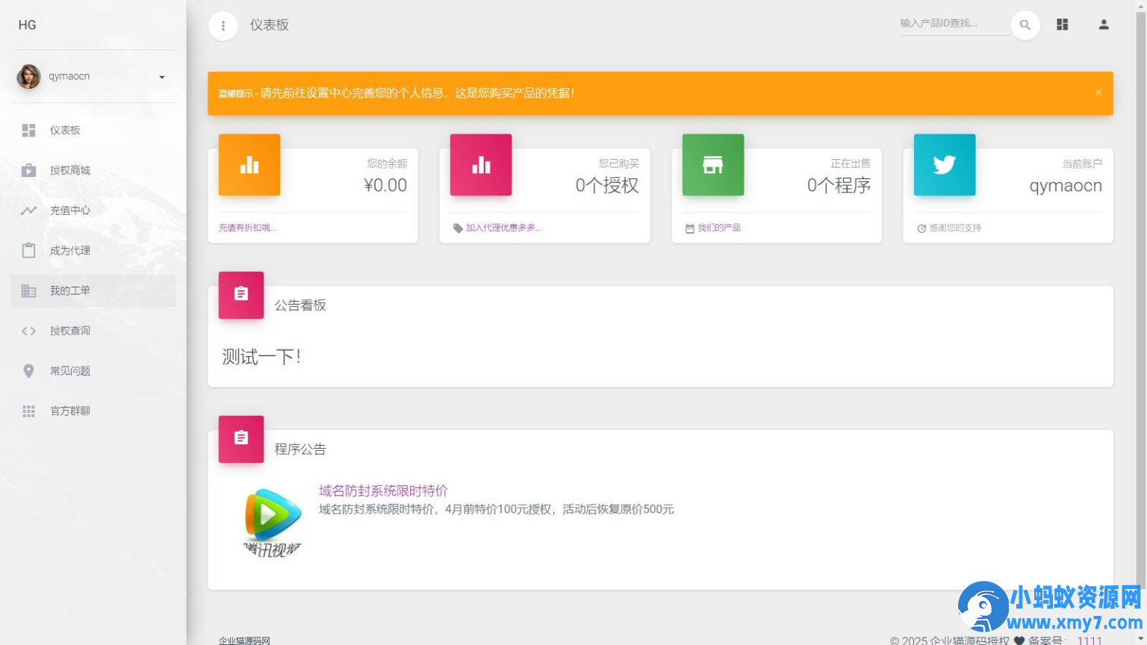Open 我的工单 in the sidebar menu
This screenshot has height=645, width=1147.
click(x=93, y=290)
